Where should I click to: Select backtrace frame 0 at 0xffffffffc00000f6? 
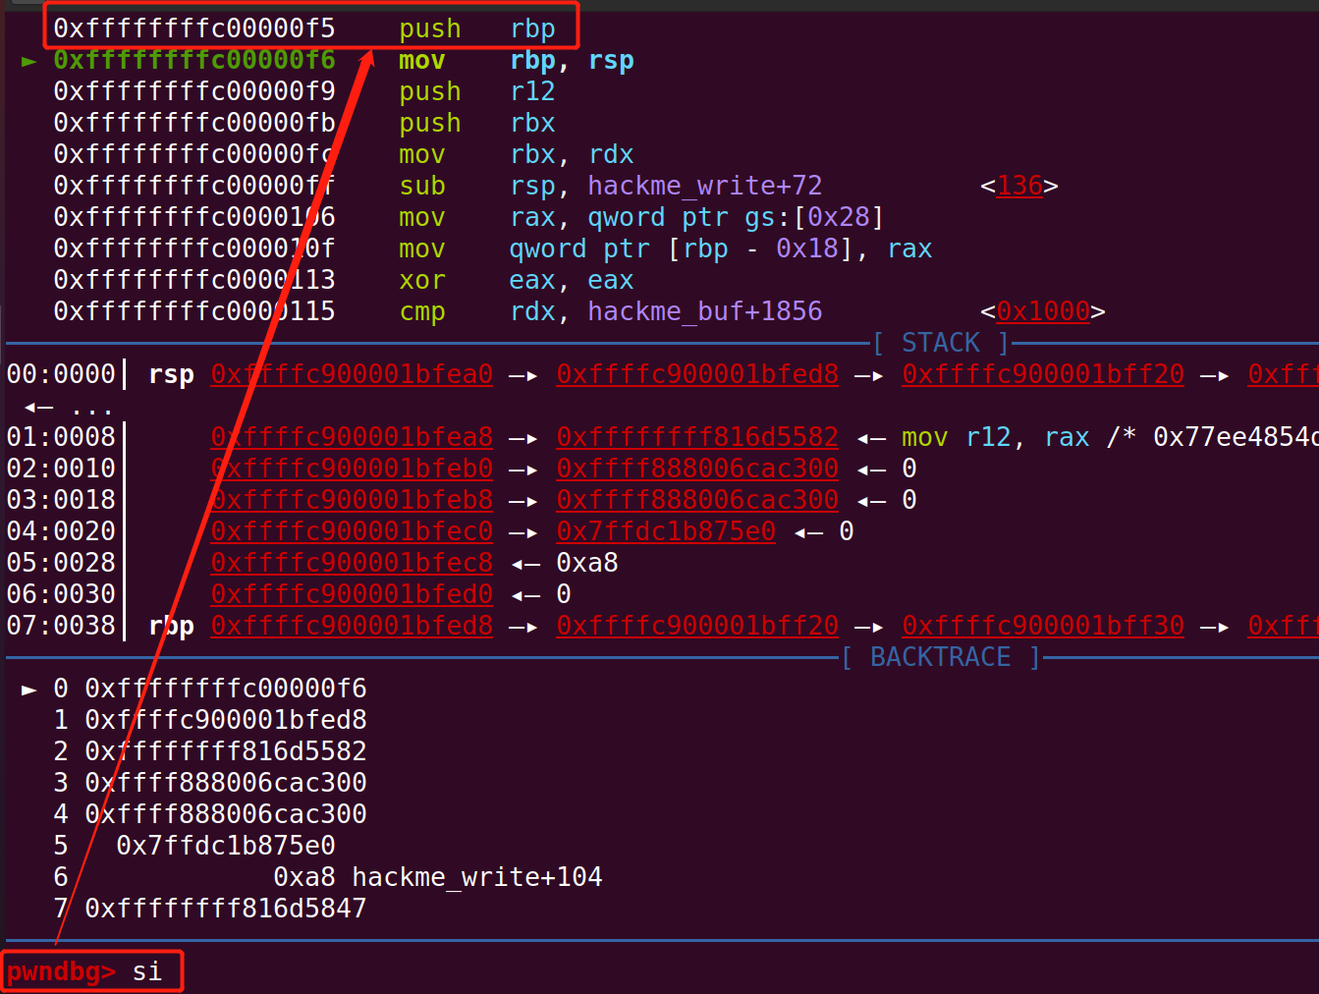coord(227,688)
